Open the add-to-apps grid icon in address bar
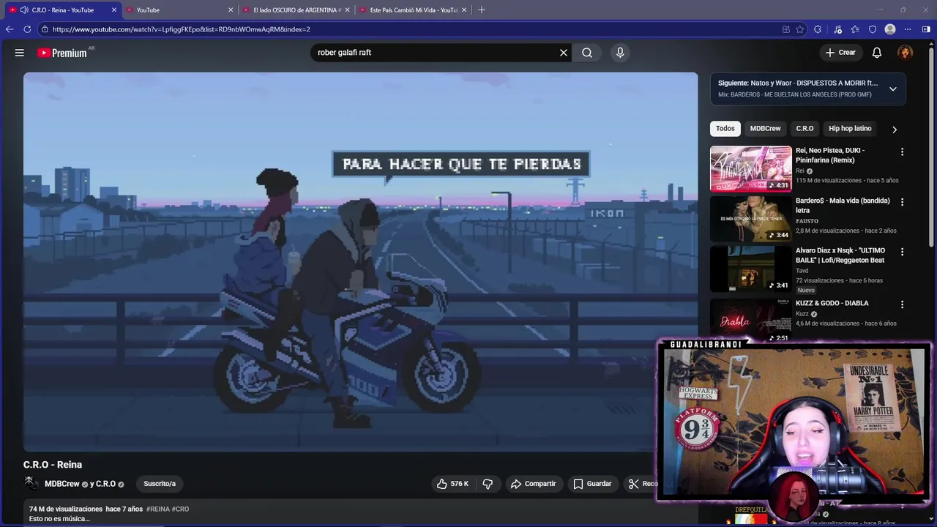Image resolution: width=937 pixels, height=527 pixels. click(785, 29)
